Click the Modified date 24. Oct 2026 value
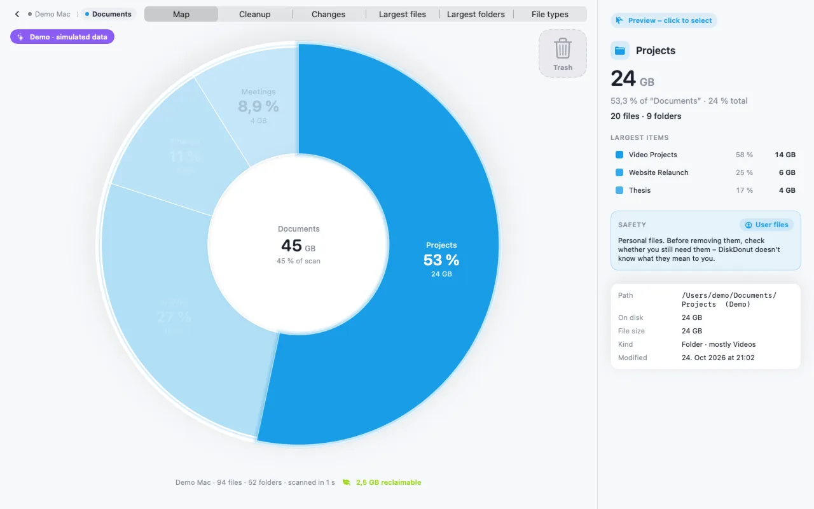Screen dimensions: 814x509 pos(718,358)
